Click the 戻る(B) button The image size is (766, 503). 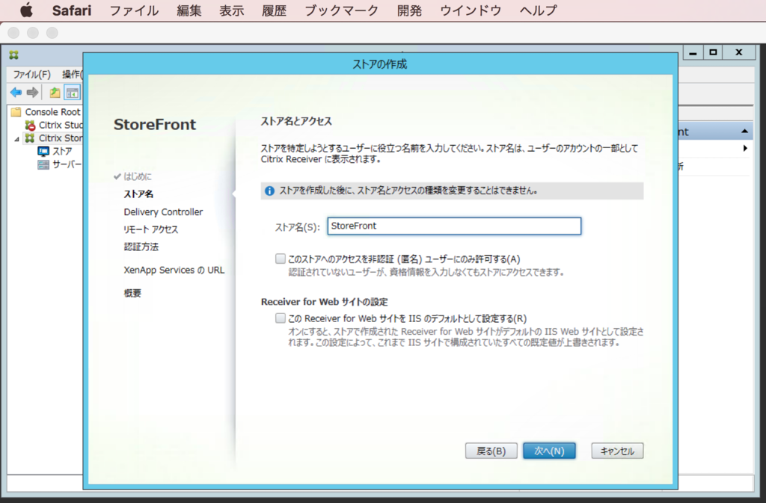coord(491,451)
